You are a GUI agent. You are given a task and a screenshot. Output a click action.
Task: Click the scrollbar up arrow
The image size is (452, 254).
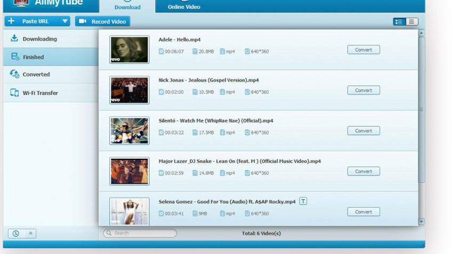coord(422,33)
